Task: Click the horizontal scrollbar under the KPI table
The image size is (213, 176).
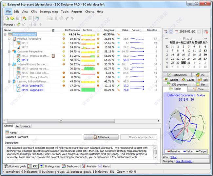Action: tap(61, 121)
